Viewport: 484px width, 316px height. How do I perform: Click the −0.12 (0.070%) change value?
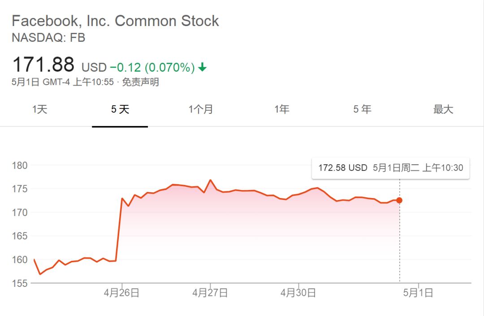[x=152, y=68]
